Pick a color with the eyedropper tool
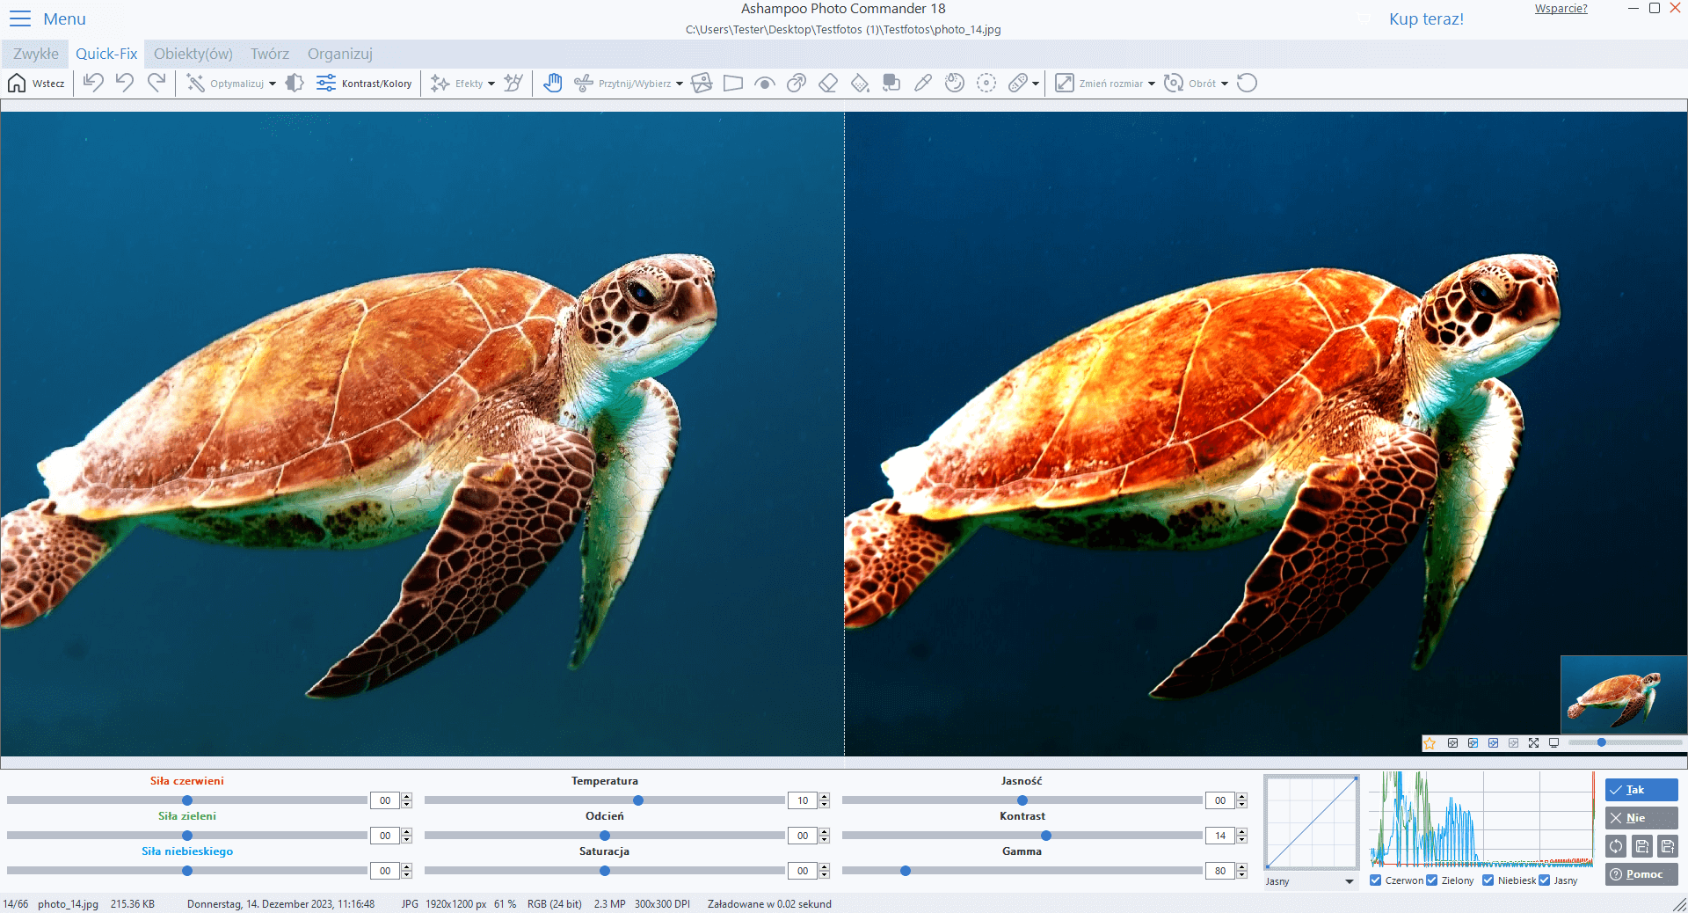This screenshot has height=913, width=1688. pyautogui.click(x=923, y=83)
